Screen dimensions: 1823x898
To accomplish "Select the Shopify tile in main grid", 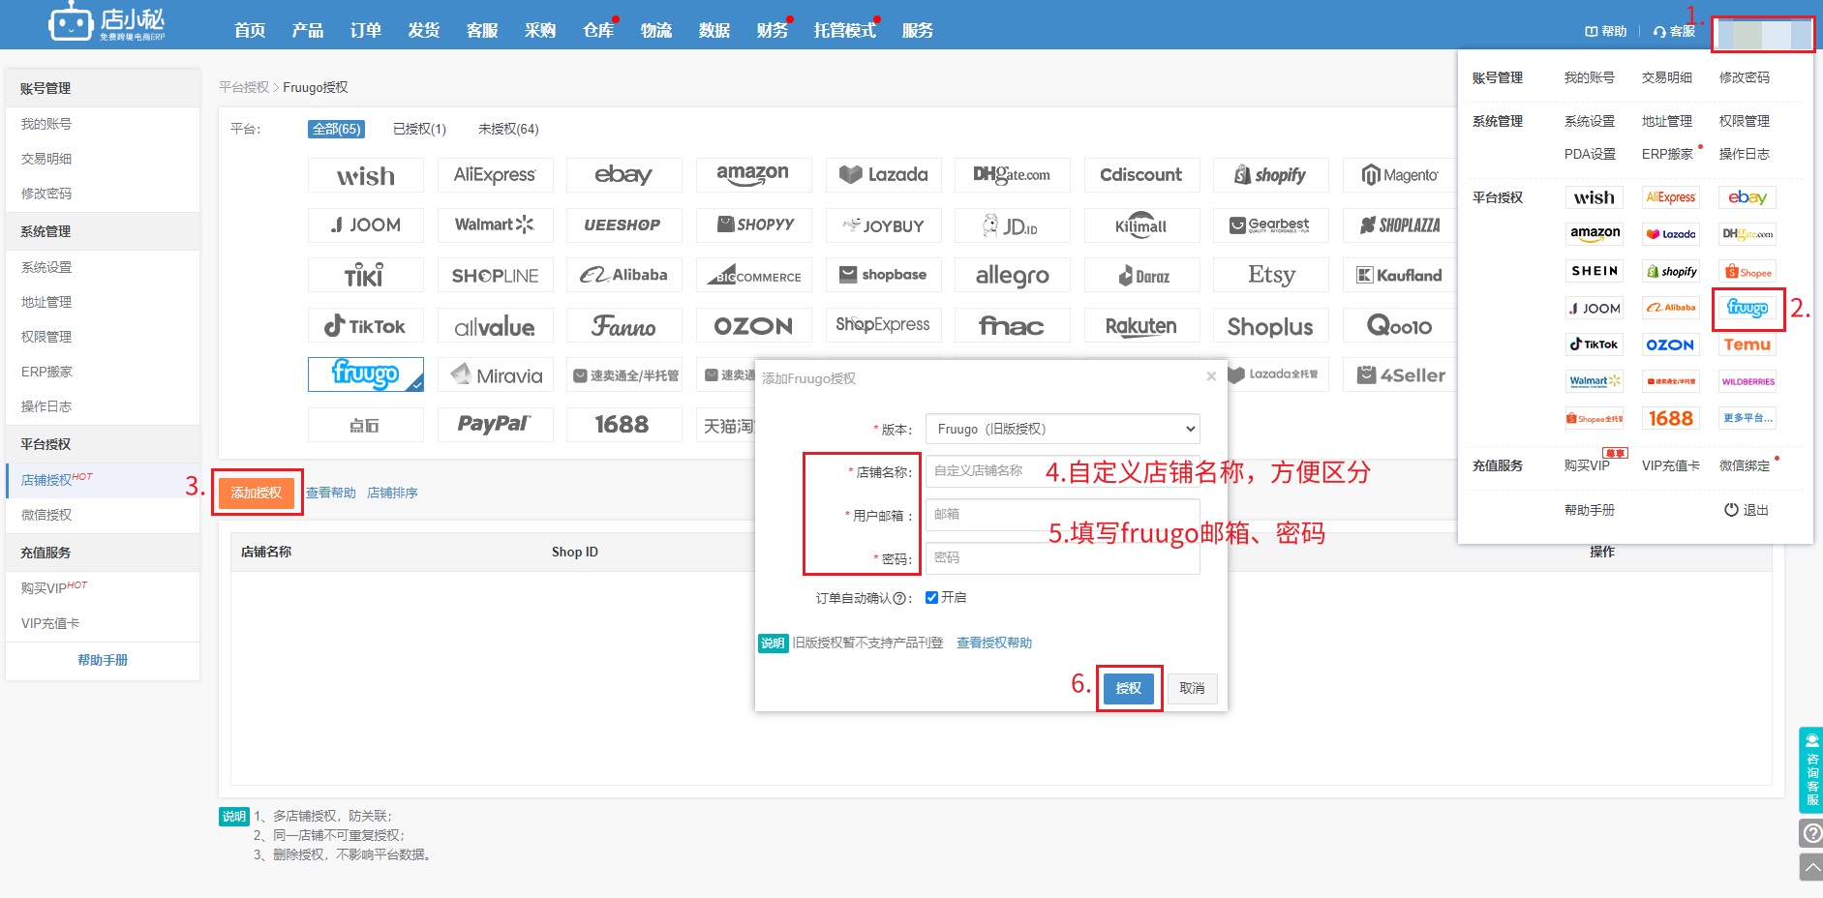I will pos(1271,175).
